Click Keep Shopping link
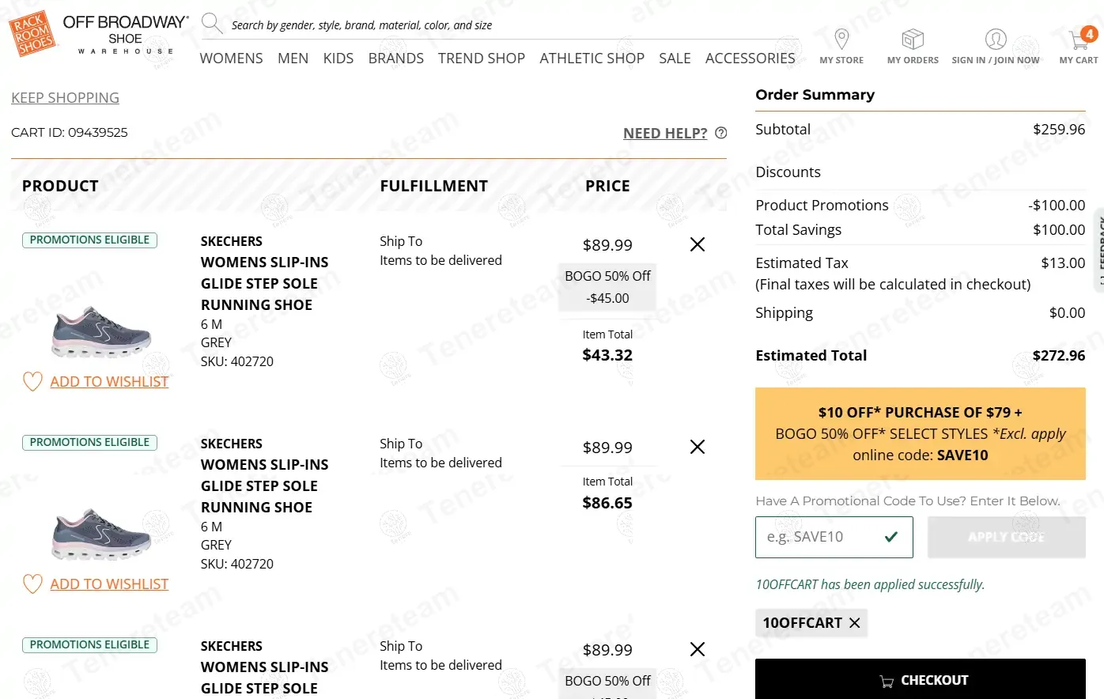 66,98
